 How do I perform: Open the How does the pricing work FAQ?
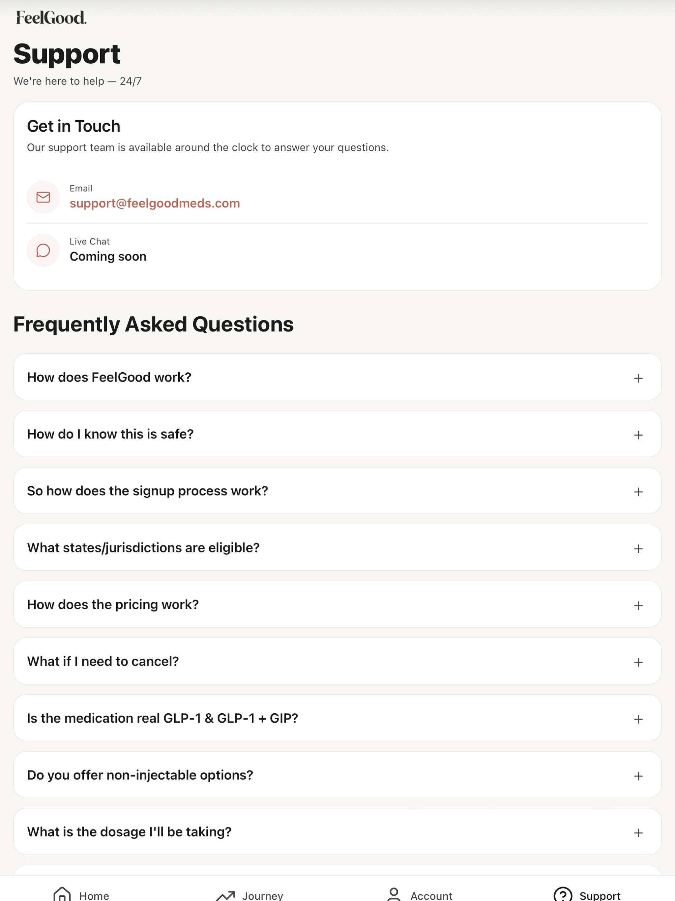(x=337, y=604)
